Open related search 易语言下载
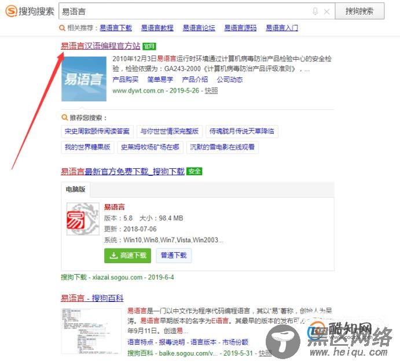 coord(116,28)
